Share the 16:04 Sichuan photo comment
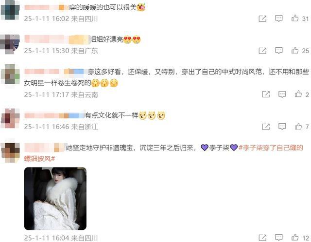Viewport: 311px width, 242px height. 262,238
